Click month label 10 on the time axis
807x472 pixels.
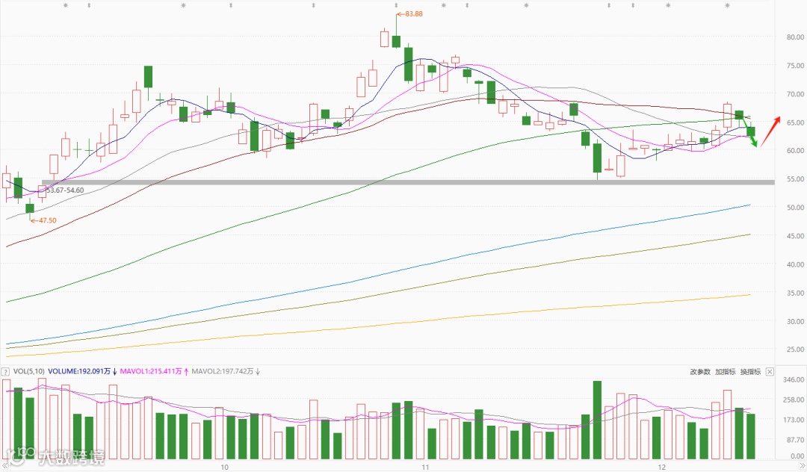pos(224,467)
